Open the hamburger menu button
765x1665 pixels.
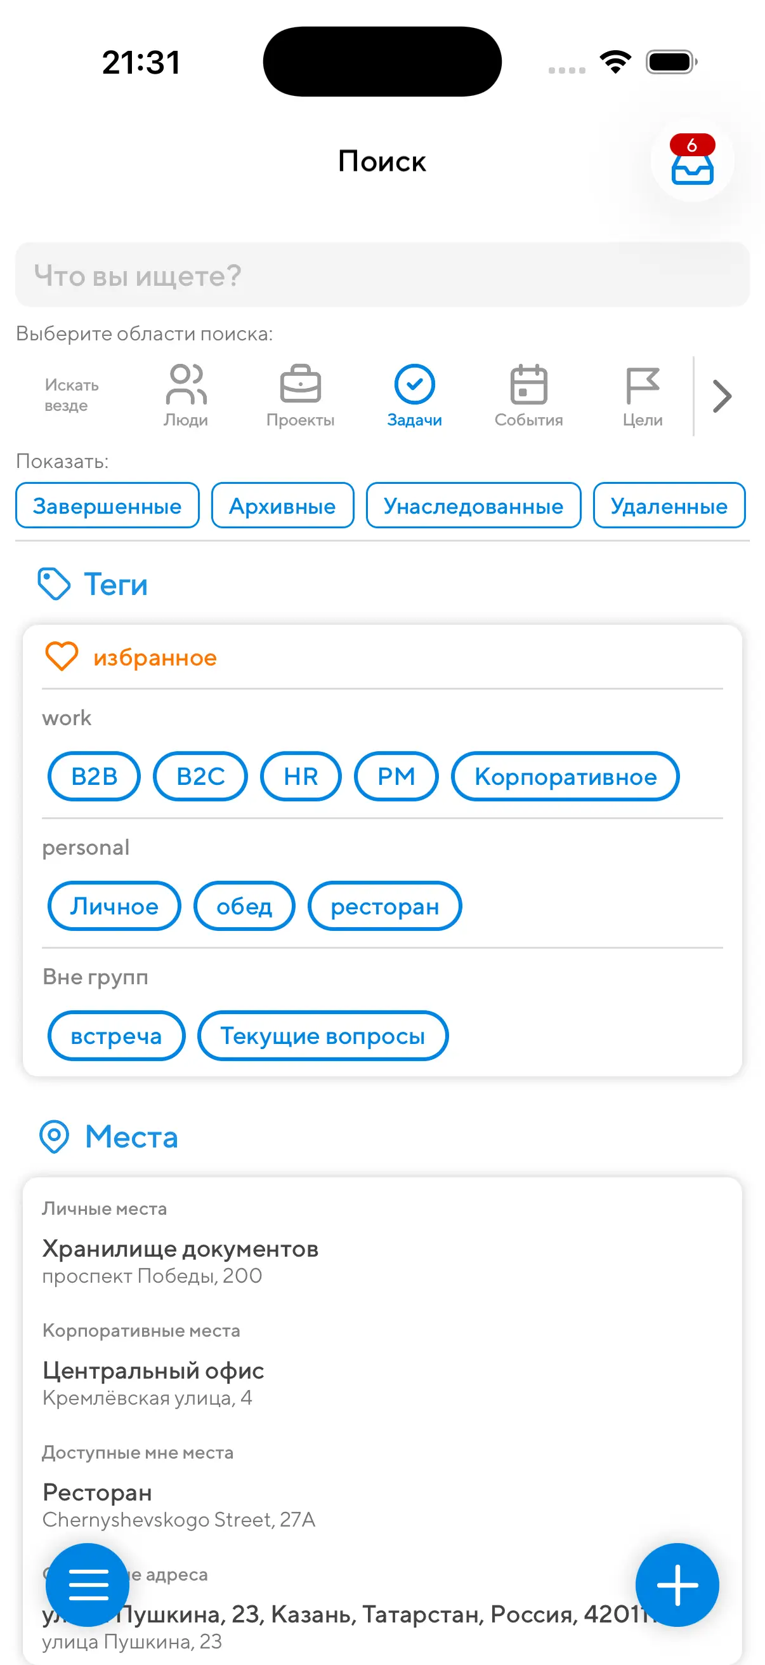(88, 1584)
